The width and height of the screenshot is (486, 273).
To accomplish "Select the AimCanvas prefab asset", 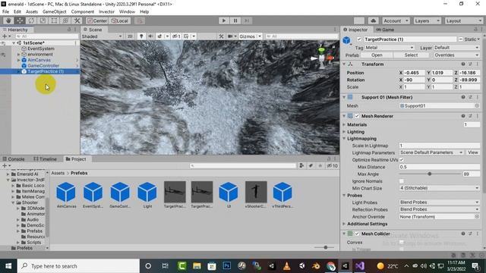I will (x=66, y=195).
